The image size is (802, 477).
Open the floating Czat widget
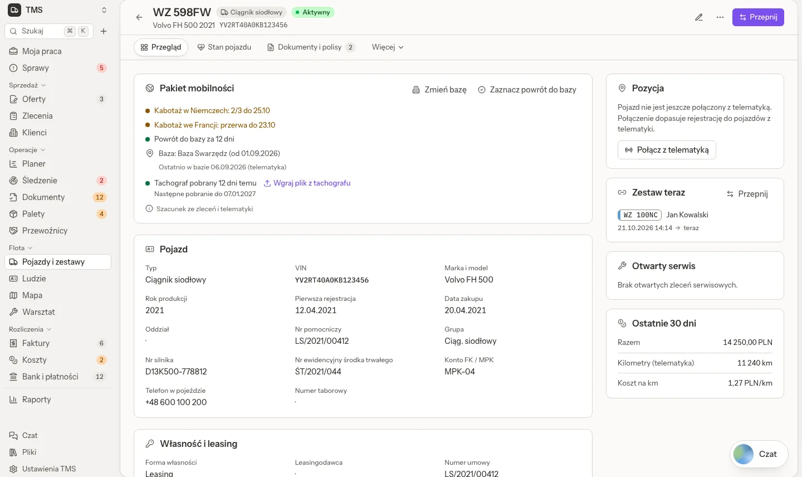tap(759, 454)
